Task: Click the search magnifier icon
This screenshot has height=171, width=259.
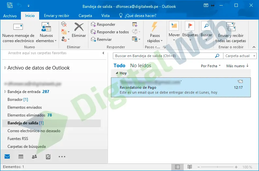Action: (217, 56)
